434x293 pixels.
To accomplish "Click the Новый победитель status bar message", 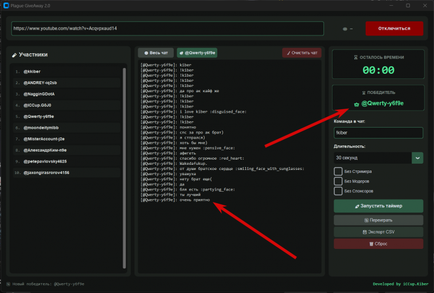I will 48,284.
